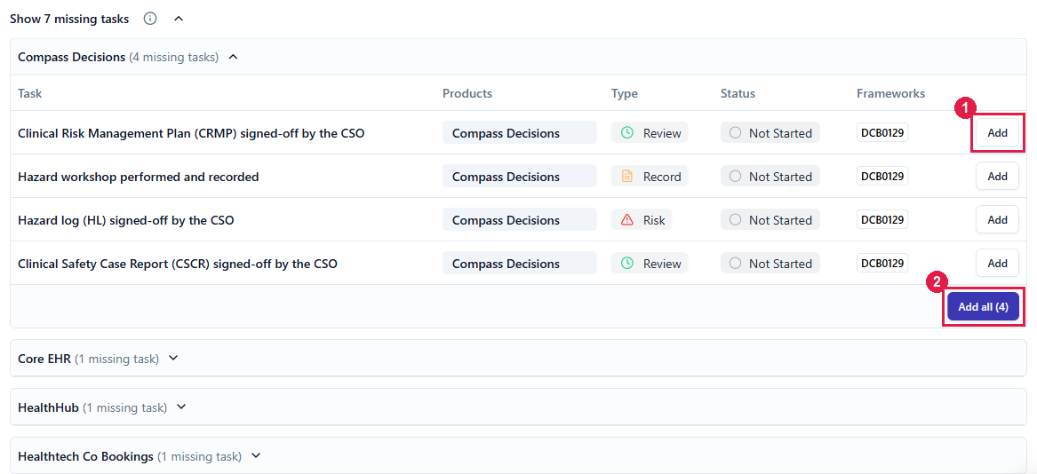Expand the Core EHR missing task group
Screen dimensions: 1037x474
[x=173, y=359]
